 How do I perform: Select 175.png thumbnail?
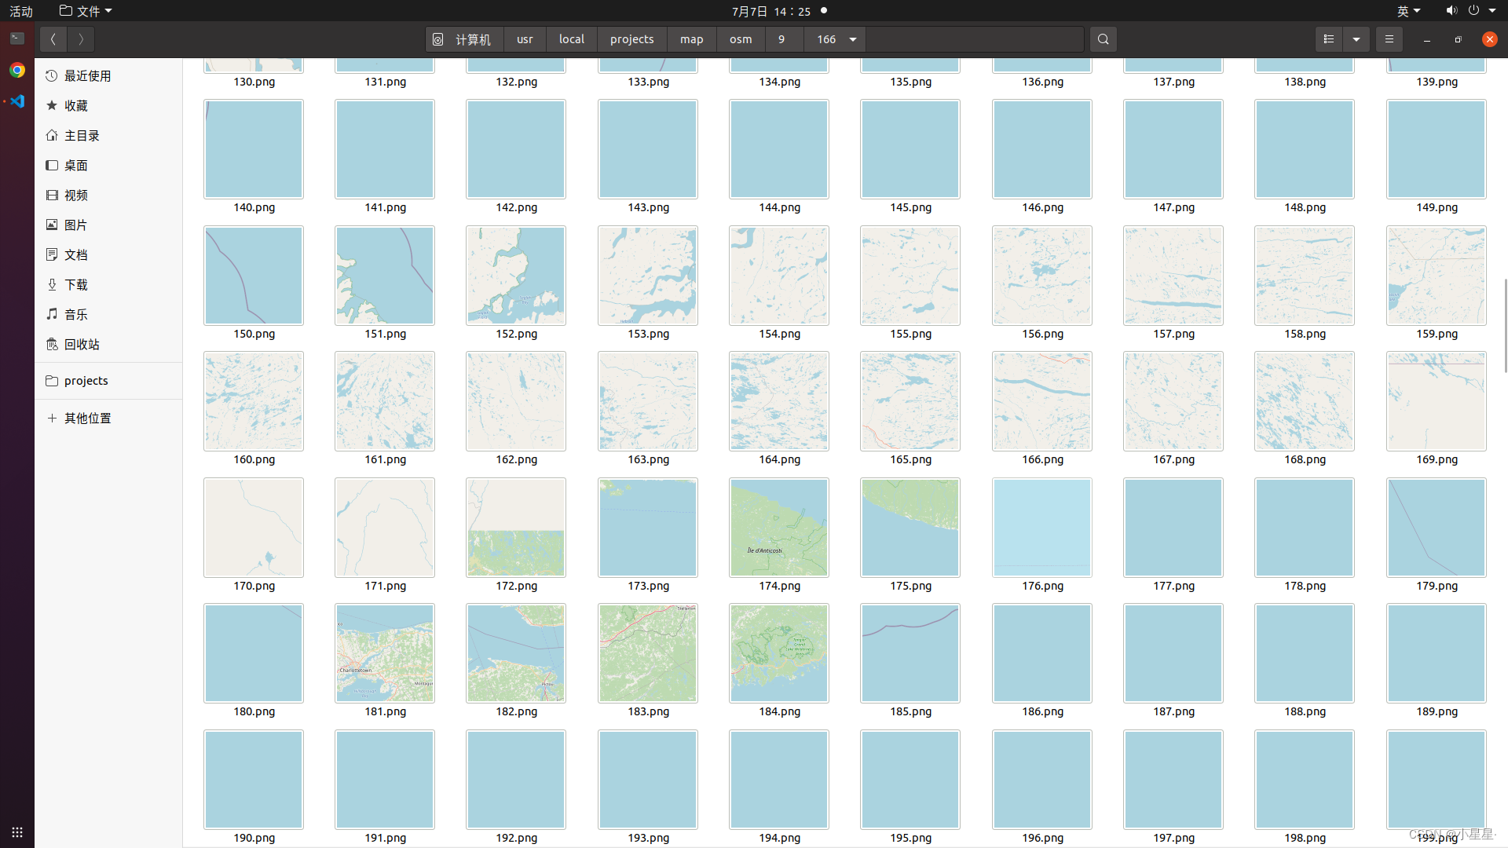pos(910,528)
